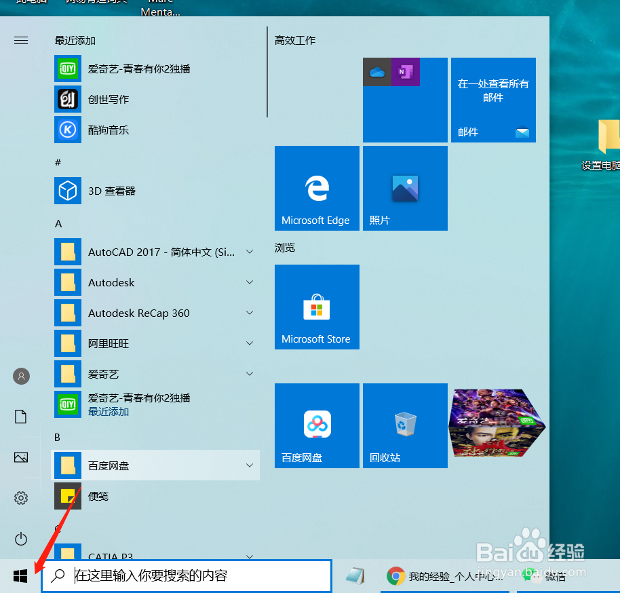Open the 爱奇艺 video cube tile
Image resolution: width=620 pixels, height=593 pixels.
[497, 423]
